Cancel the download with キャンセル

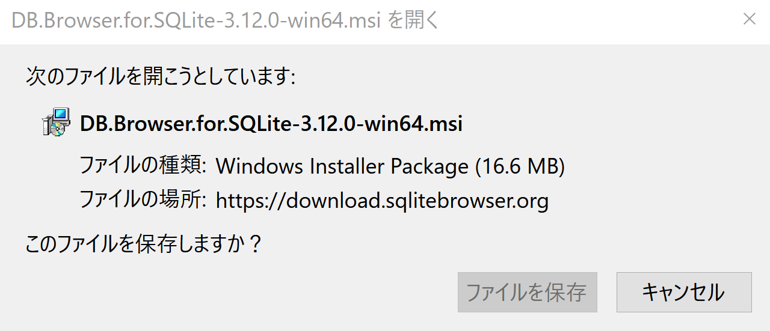coord(684,293)
